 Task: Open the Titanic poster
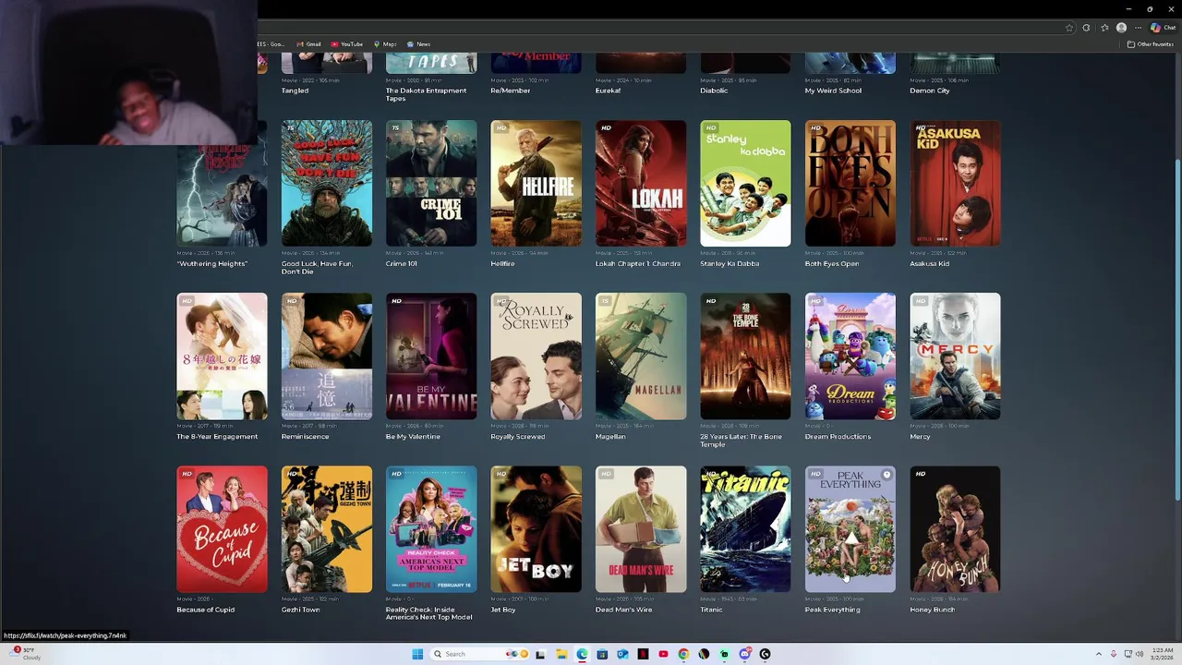745,529
